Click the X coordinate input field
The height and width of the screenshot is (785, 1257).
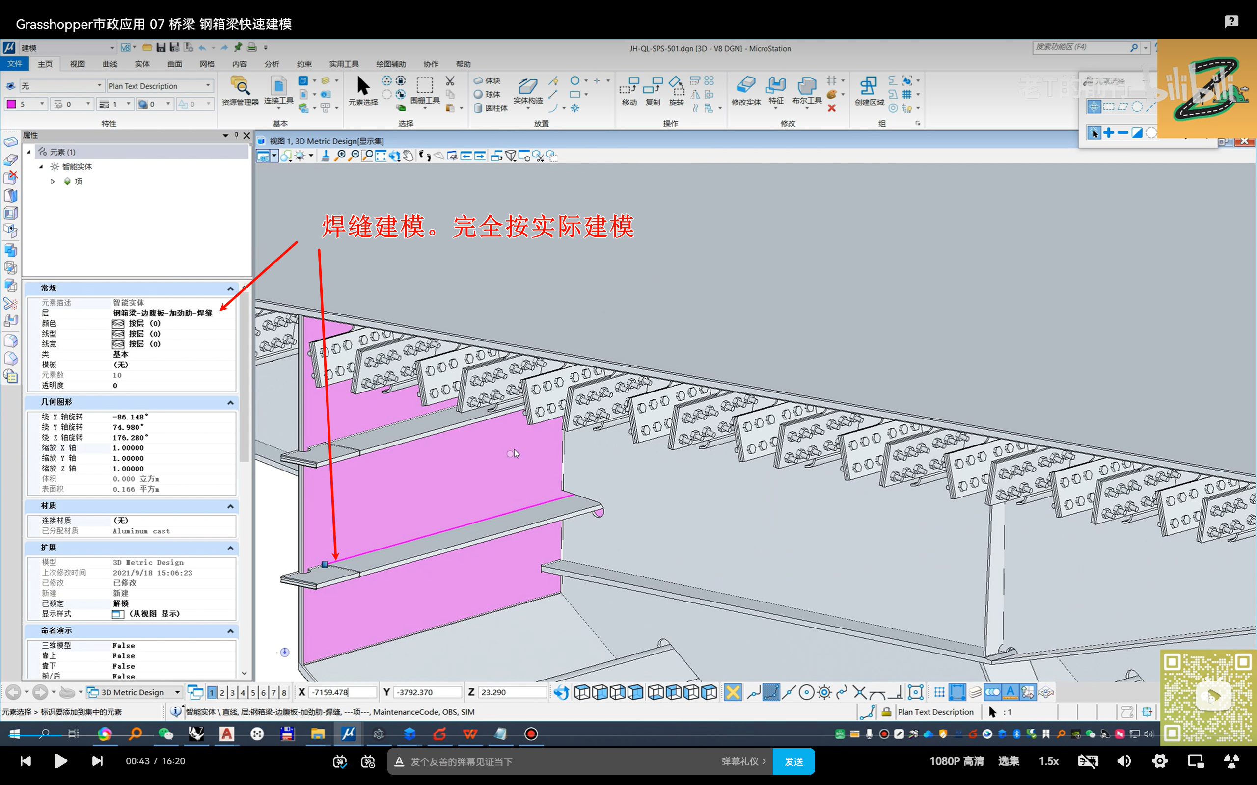tap(342, 692)
